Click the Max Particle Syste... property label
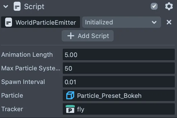The image size is (177, 118). (x=31, y=68)
